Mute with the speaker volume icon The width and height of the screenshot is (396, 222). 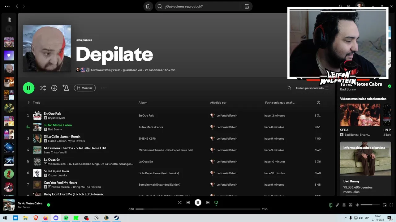(357, 205)
